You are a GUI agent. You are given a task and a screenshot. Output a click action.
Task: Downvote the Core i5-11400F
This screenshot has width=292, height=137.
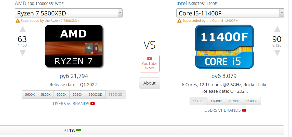pyautogui.click(x=277, y=53)
